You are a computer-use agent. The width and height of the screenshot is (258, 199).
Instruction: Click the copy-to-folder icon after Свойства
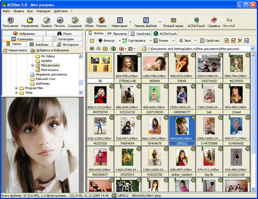227,41
